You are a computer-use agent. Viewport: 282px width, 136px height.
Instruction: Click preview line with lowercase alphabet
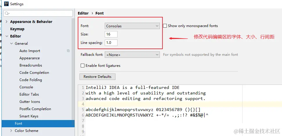pos(143,110)
